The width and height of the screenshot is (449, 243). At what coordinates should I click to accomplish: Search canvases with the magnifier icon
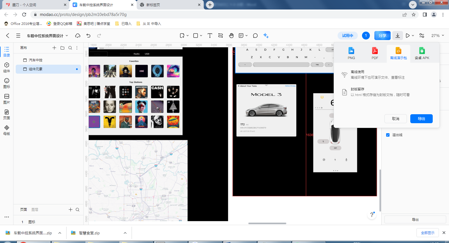click(x=70, y=48)
